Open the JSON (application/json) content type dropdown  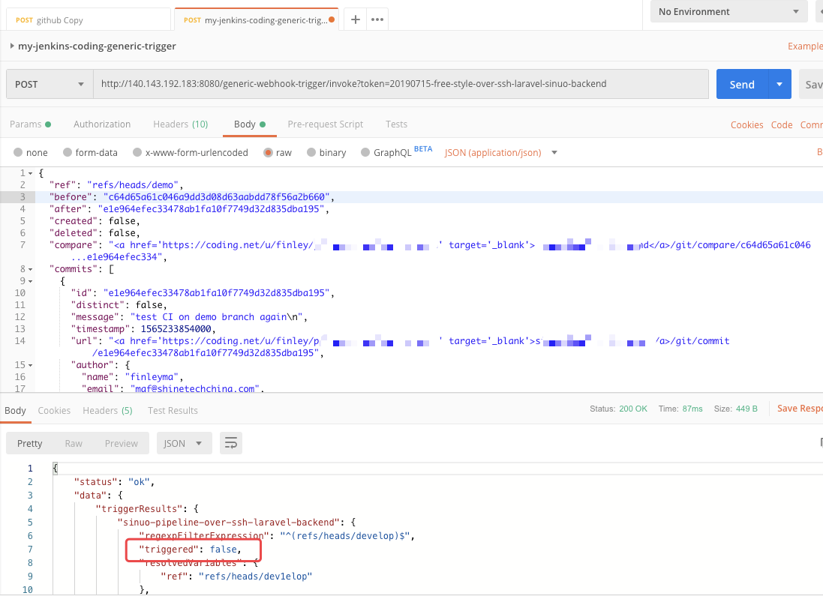pyautogui.click(x=501, y=152)
